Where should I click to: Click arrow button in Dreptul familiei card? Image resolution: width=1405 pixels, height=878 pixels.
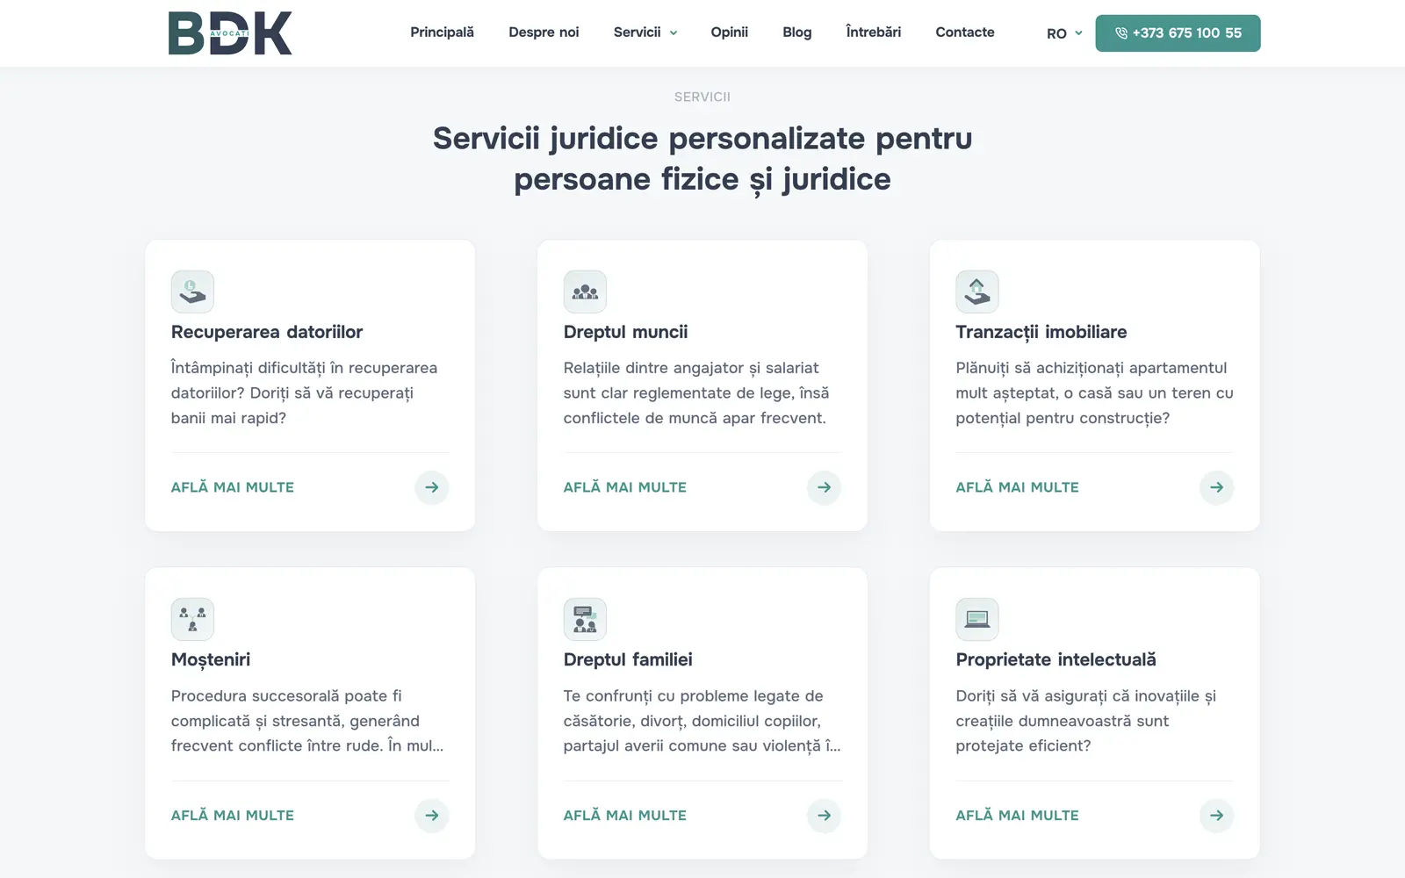point(825,816)
